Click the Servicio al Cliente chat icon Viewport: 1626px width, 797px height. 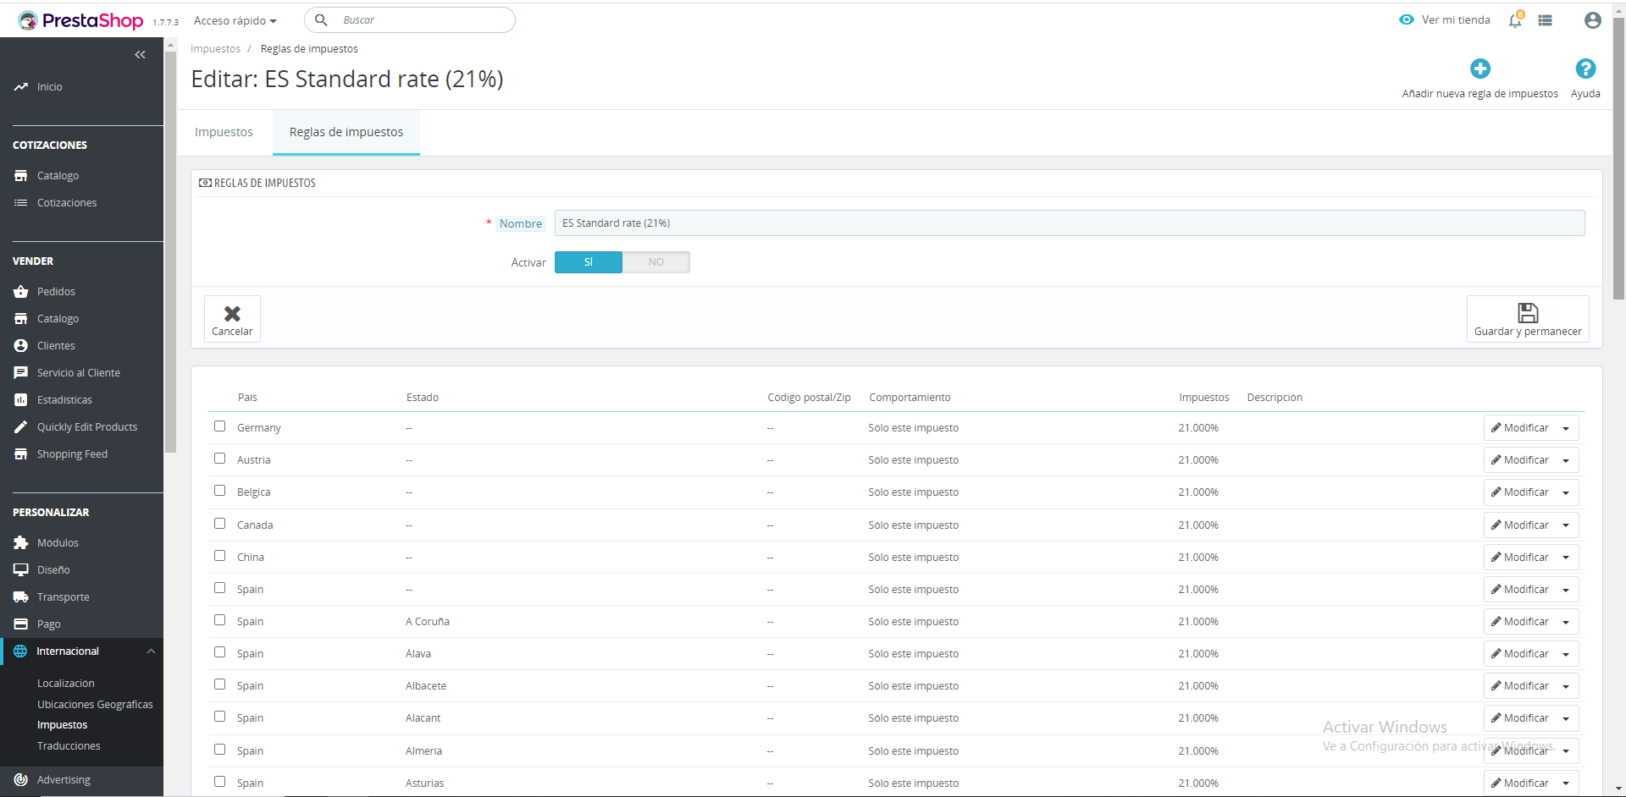tap(21, 372)
